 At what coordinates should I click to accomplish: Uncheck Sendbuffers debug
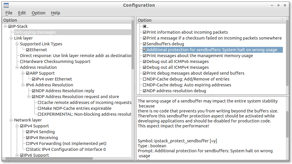tap(145, 44)
